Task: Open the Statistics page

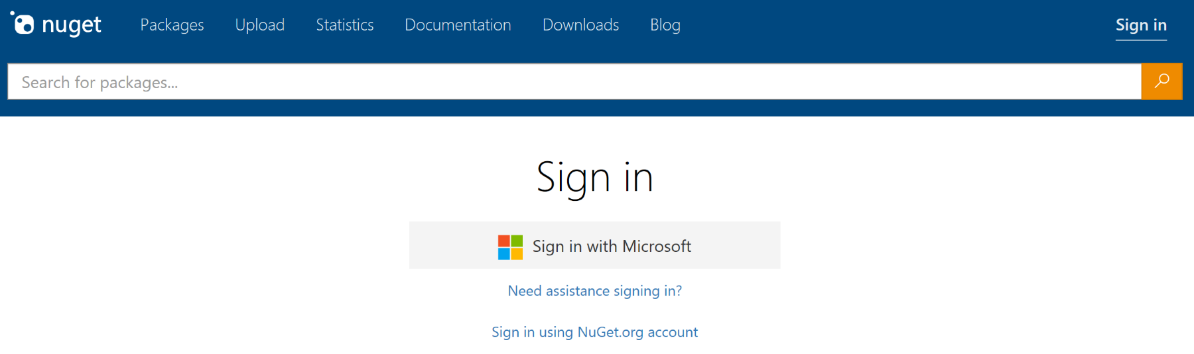Action: click(x=344, y=25)
